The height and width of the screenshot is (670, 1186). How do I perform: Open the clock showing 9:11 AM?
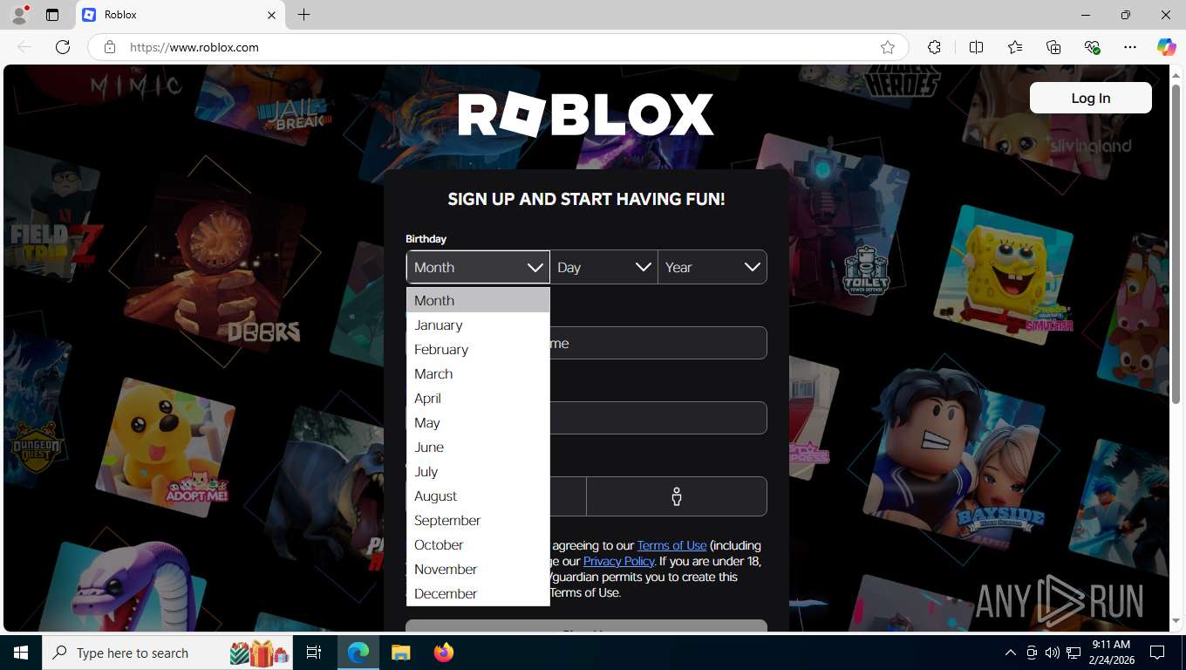1111,653
